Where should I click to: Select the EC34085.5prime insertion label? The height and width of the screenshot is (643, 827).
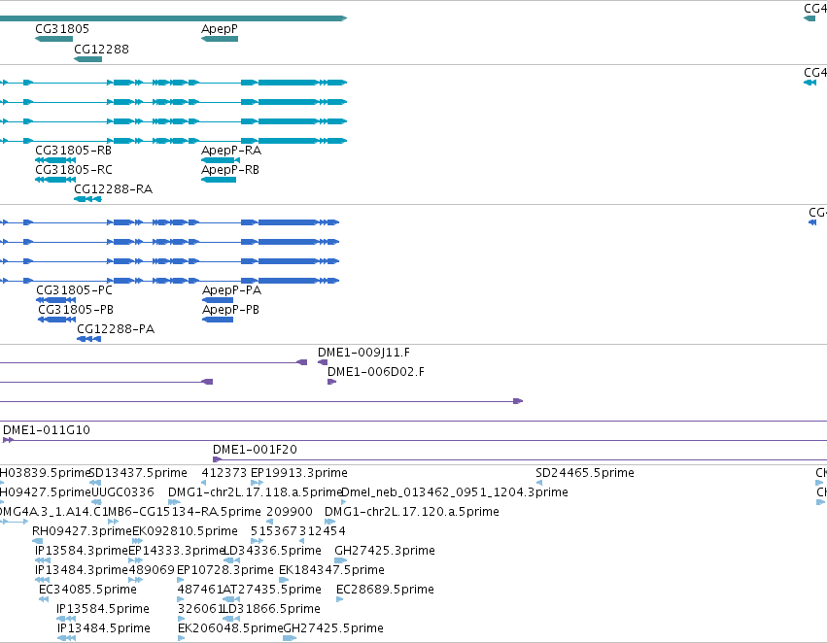(x=88, y=590)
